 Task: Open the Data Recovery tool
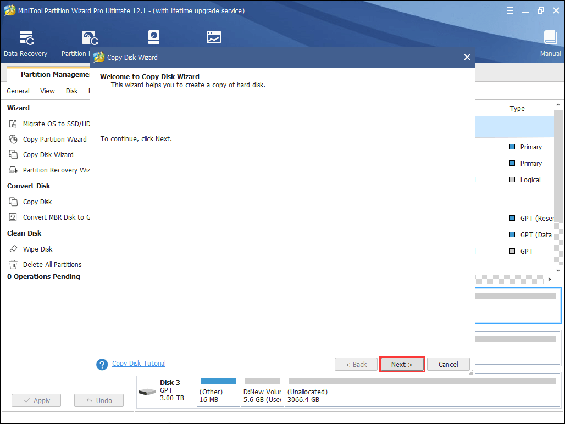click(x=26, y=43)
